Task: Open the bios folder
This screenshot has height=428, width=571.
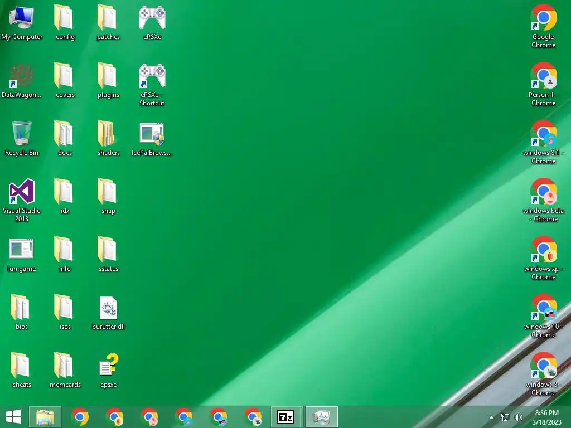Action: click(22, 312)
